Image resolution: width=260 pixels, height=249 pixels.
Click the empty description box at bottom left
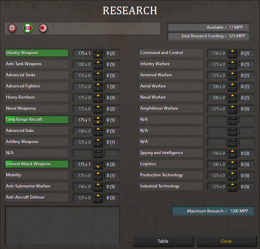pos(62,226)
